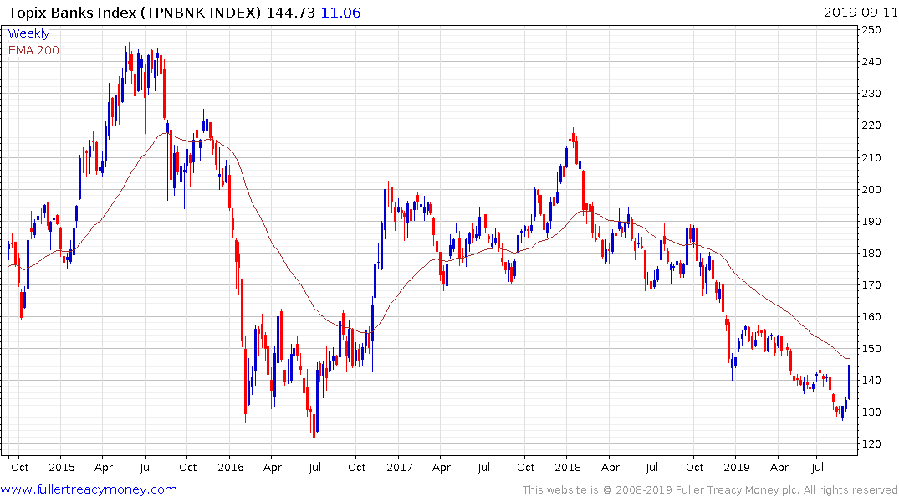Screen dimensions: 899x502
Task: Open the www.fullertreacymoney.com link
Action: click(89, 489)
